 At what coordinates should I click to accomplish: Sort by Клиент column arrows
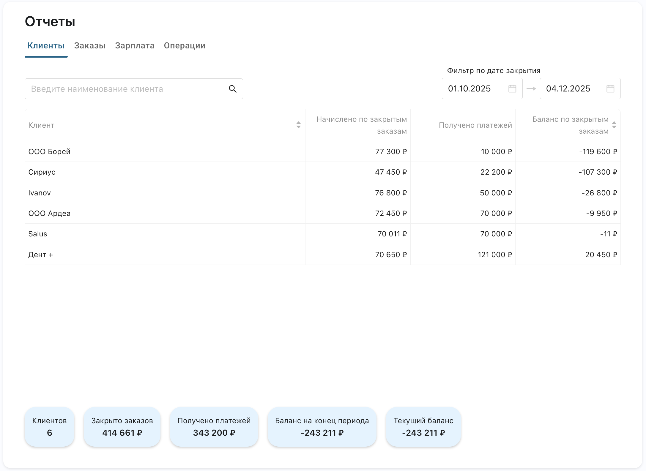[298, 125]
